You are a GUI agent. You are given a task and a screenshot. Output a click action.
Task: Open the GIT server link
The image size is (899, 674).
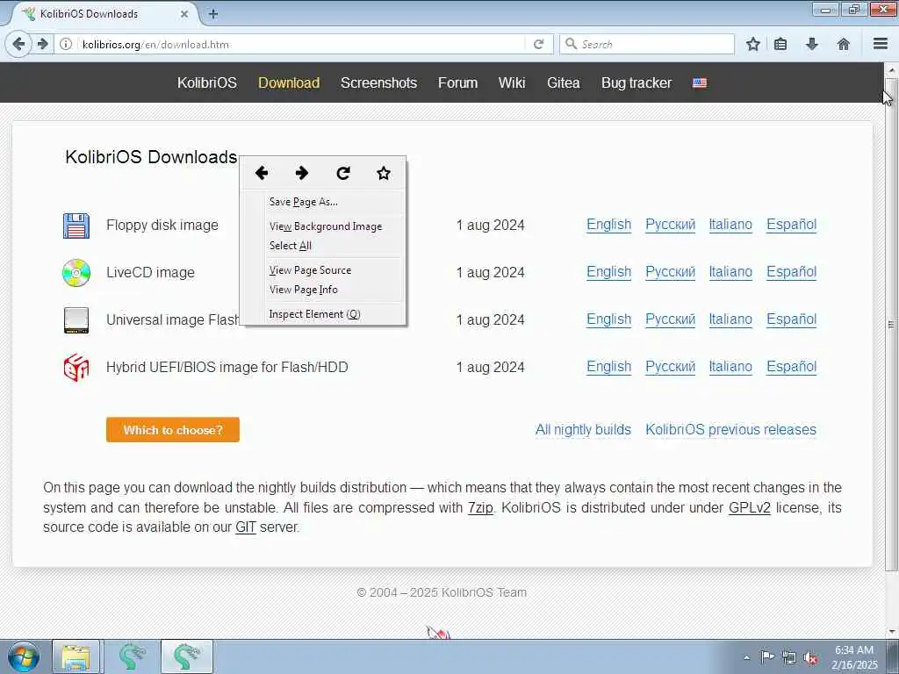(x=246, y=527)
